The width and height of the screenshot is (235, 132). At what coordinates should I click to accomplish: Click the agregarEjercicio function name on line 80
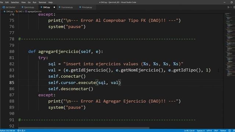(x=58, y=51)
